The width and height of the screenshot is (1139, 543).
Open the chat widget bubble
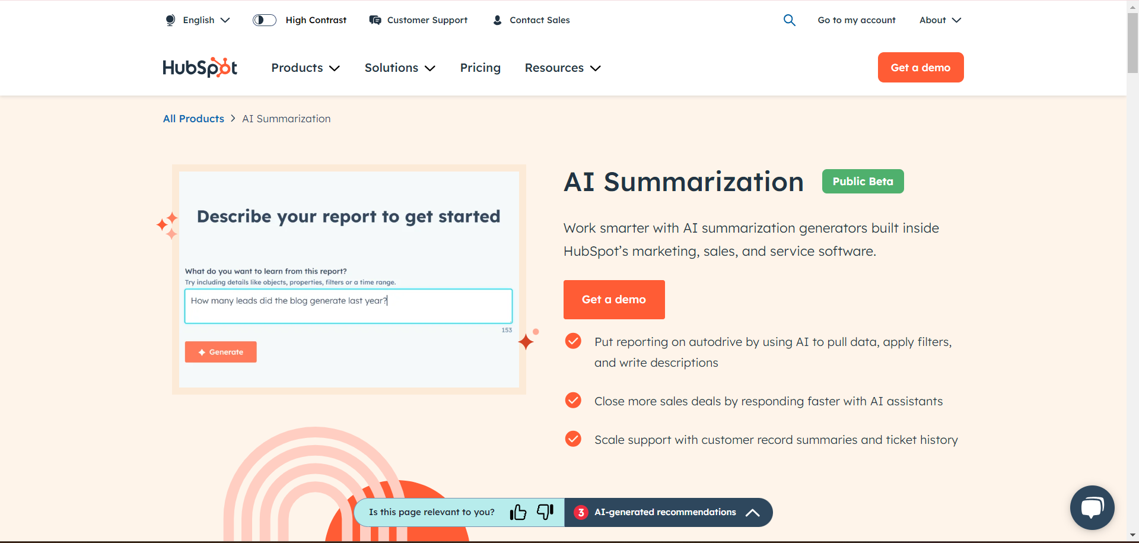click(x=1092, y=507)
